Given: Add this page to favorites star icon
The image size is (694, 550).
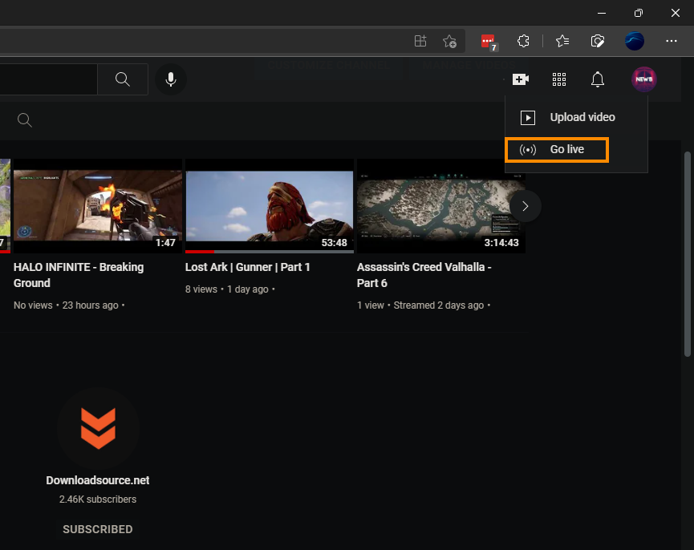Looking at the screenshot, I should point(449,41).
